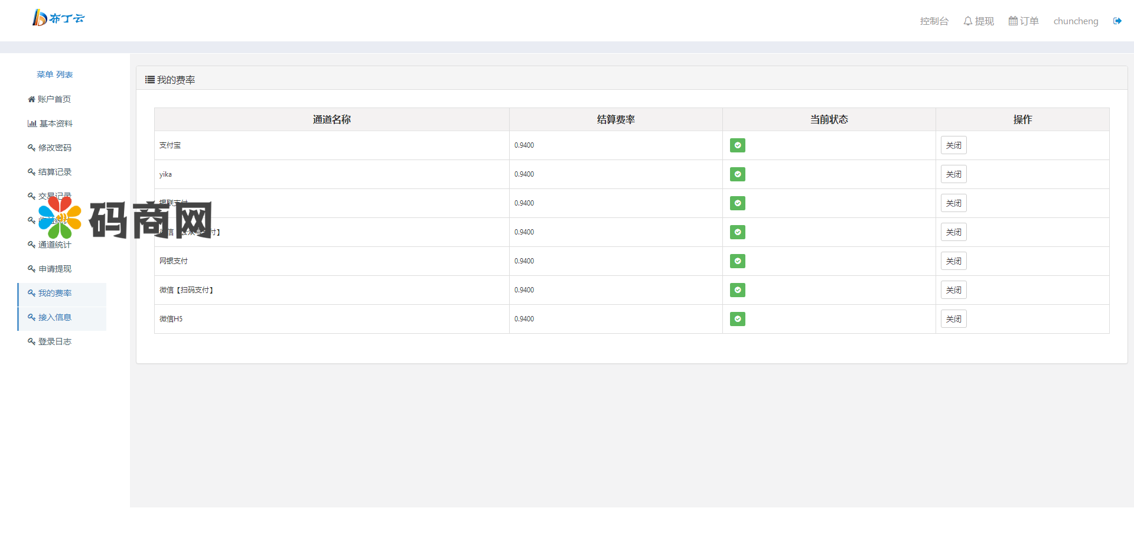Click the 布丁云 logo icon
The image size is (1134, 537).
[x=40, y=18]
